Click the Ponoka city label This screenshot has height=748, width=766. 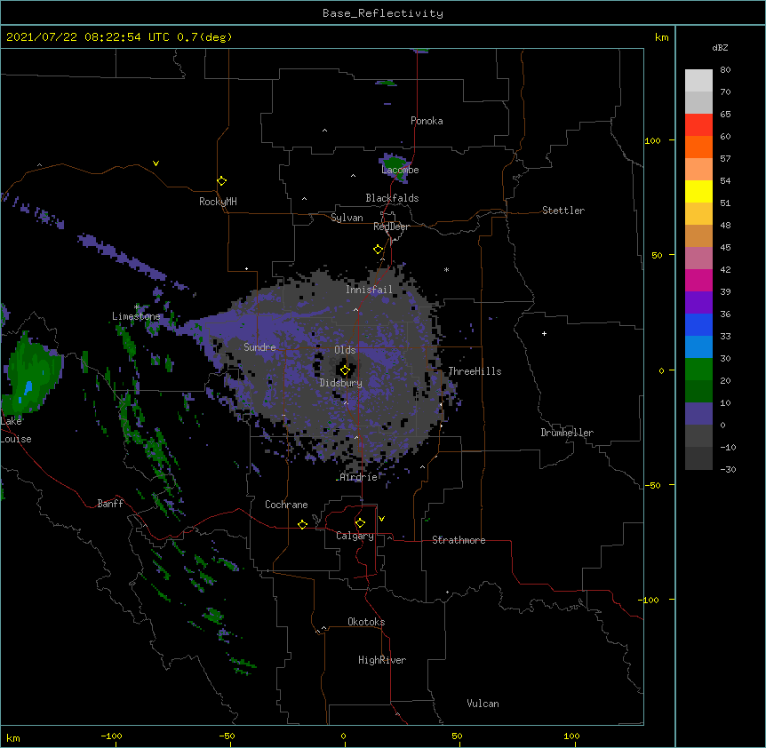(427, 121)
